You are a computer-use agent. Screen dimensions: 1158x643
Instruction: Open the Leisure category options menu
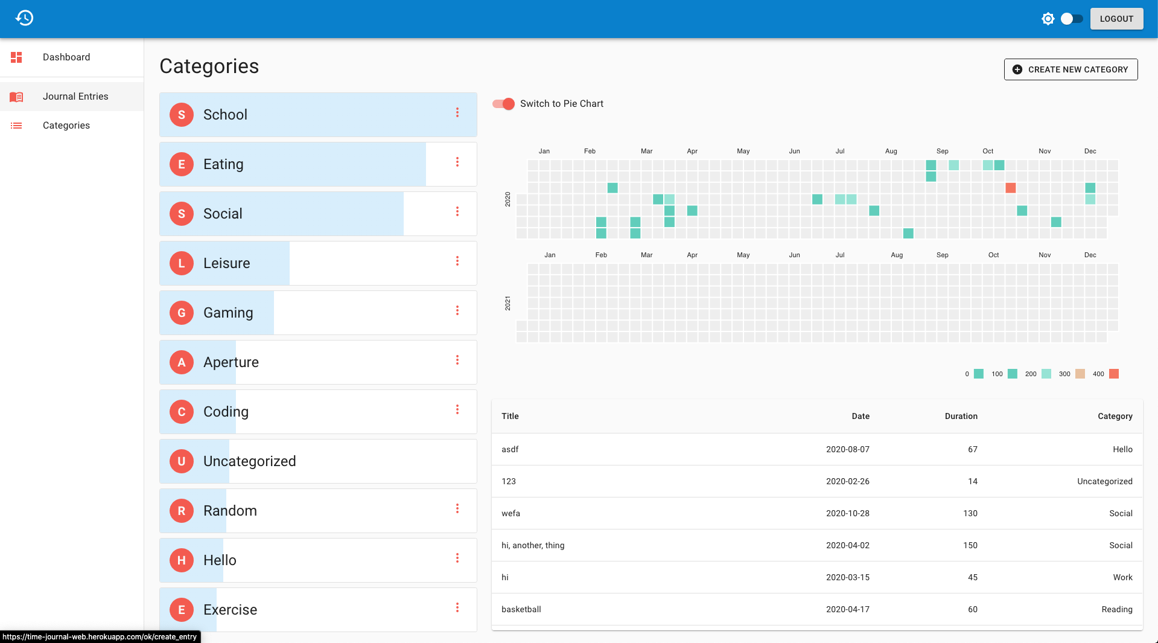457,261
